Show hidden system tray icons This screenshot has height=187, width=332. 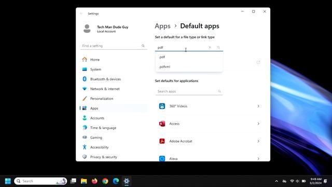pos(276,181)
